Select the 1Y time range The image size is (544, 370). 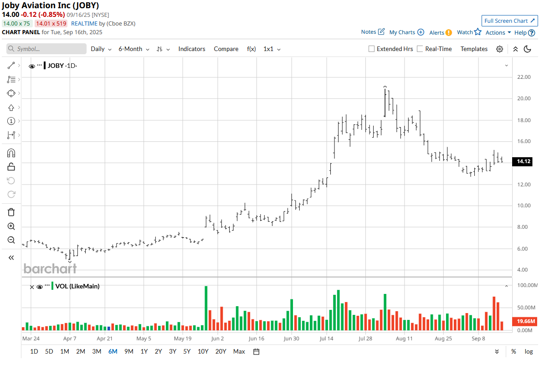[144, 352]
